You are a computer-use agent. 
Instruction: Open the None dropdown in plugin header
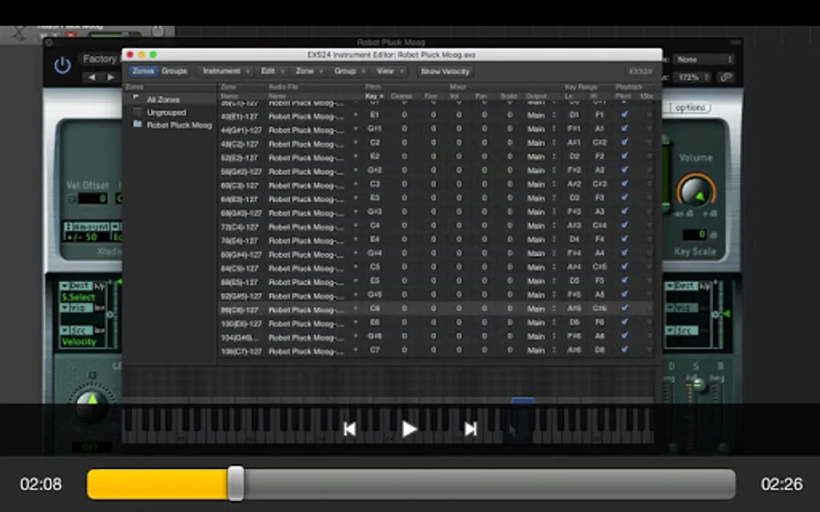tap(704, 59)
